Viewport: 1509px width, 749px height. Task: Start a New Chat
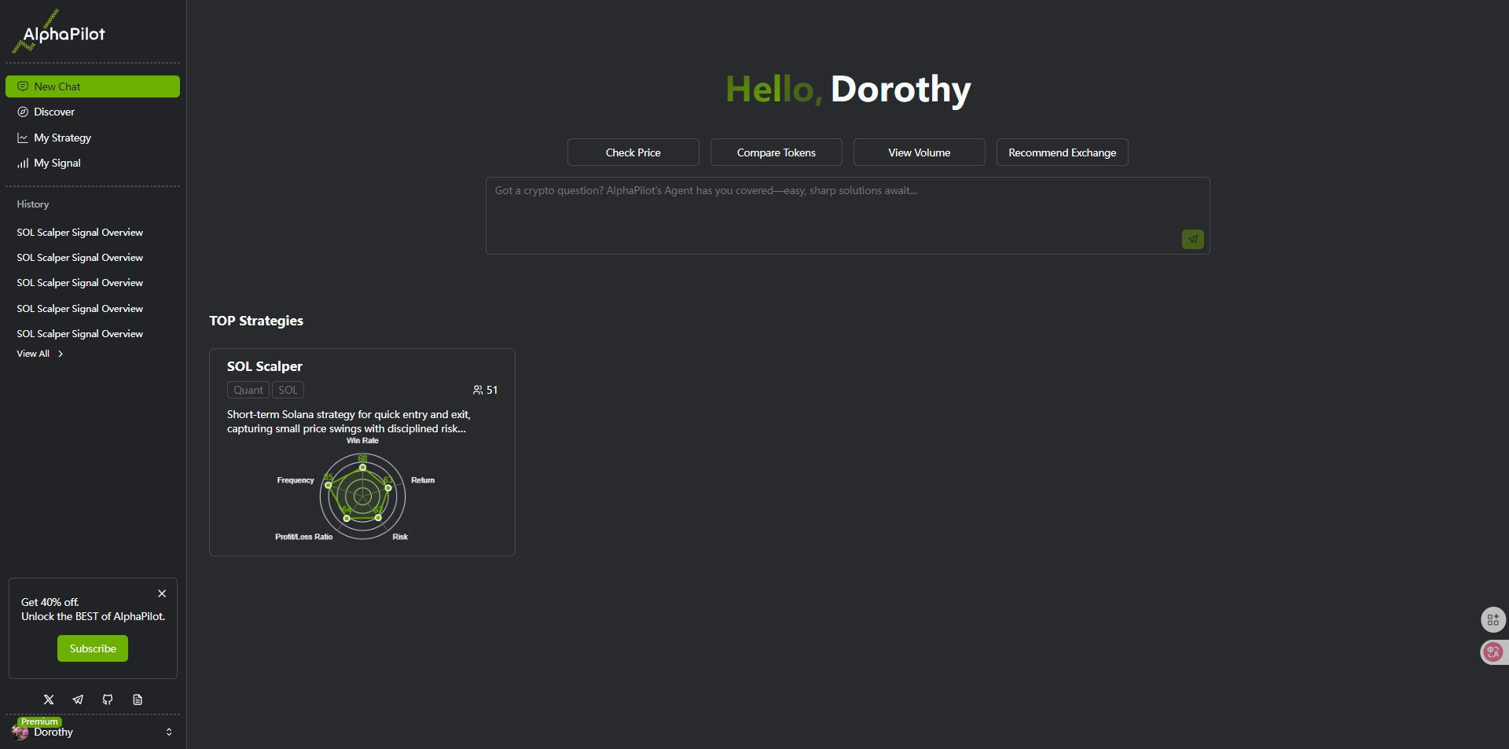tap(93, 86)
